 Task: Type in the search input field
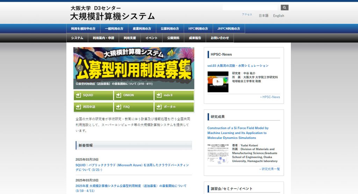250,7
